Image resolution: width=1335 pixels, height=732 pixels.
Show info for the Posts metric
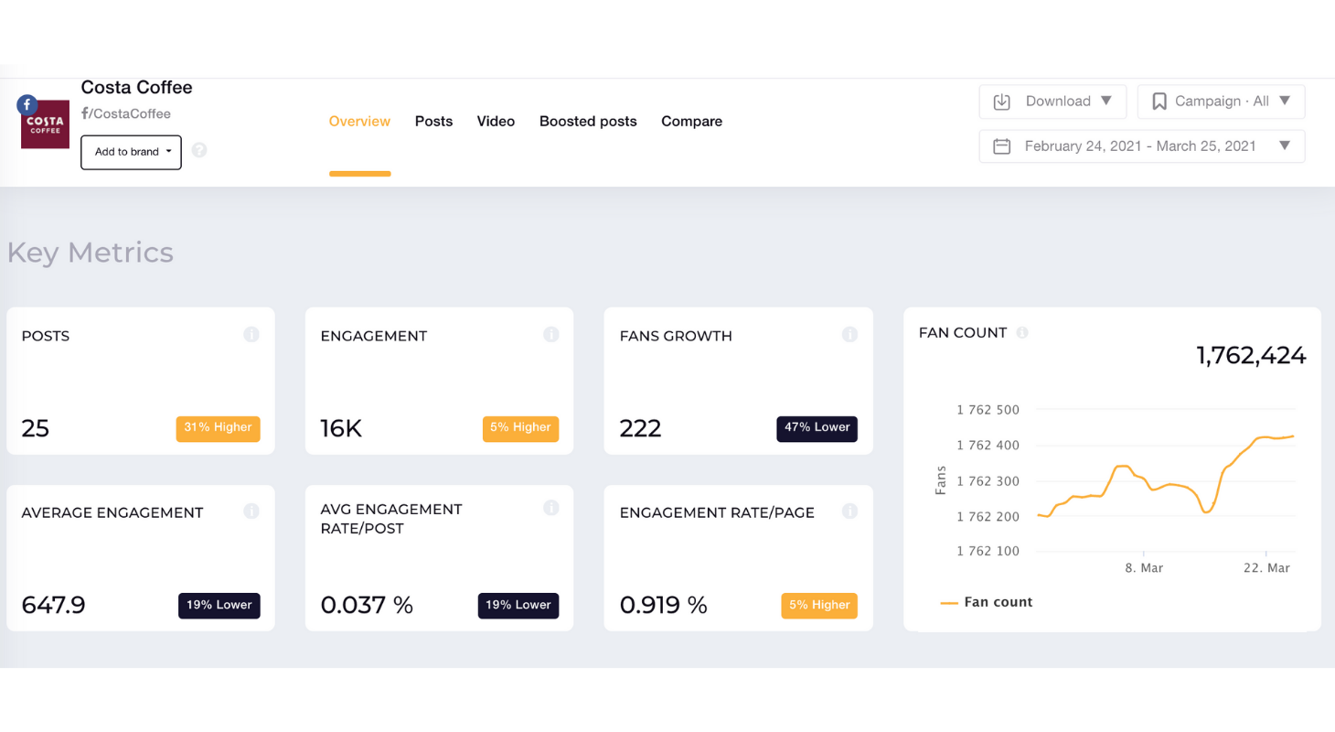click(251, 335)
